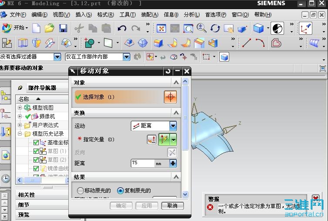Expand the 用户表达式 tree node

[x=20, y=125]
